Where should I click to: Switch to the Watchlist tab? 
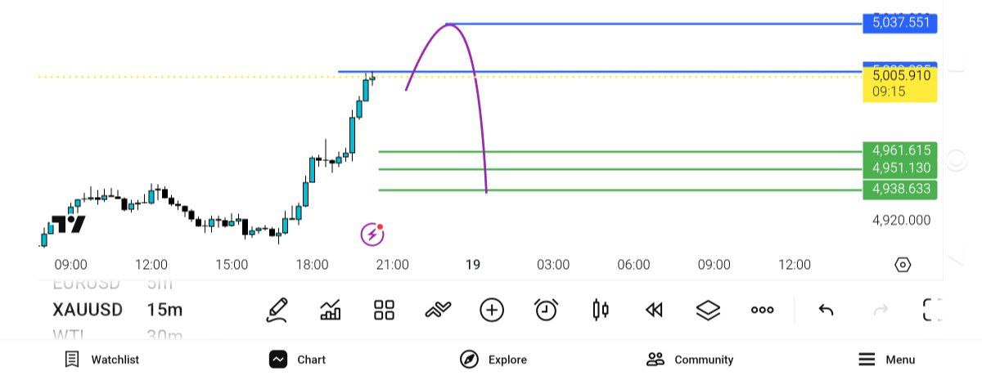pos(102,360)
